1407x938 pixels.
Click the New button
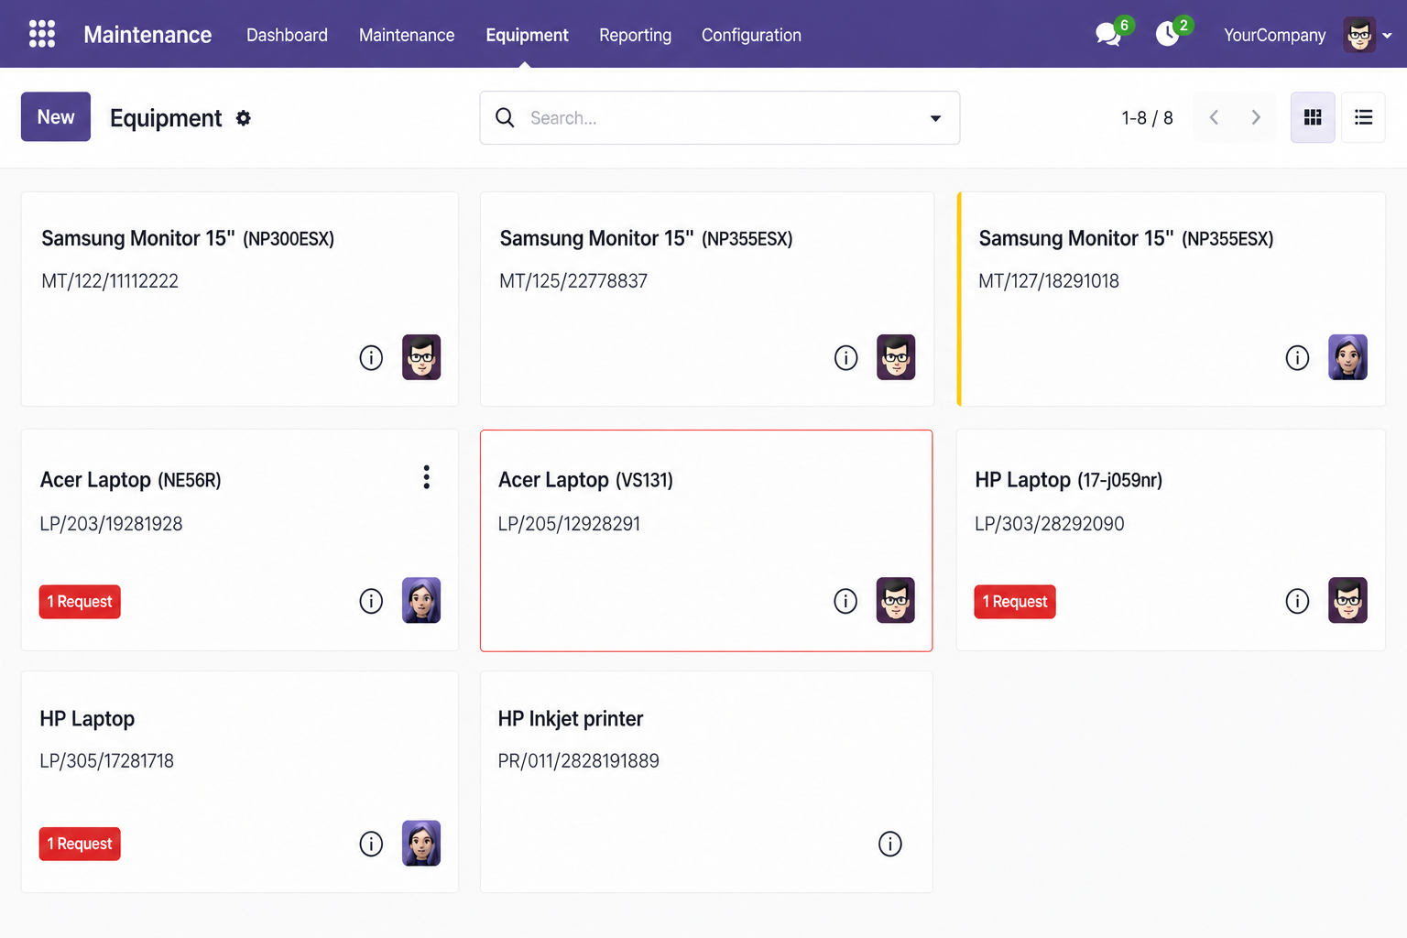56,116
